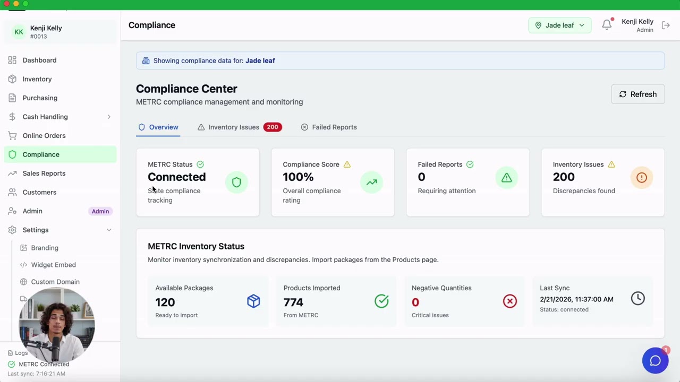Click the Compliance Center heading
The width and height of the screenshot is (680, 382).
186,89
